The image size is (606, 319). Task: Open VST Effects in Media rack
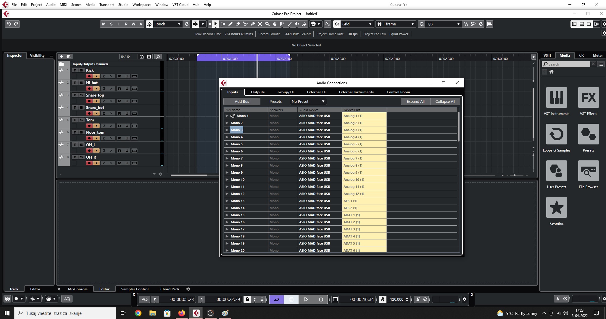[588, 101]
